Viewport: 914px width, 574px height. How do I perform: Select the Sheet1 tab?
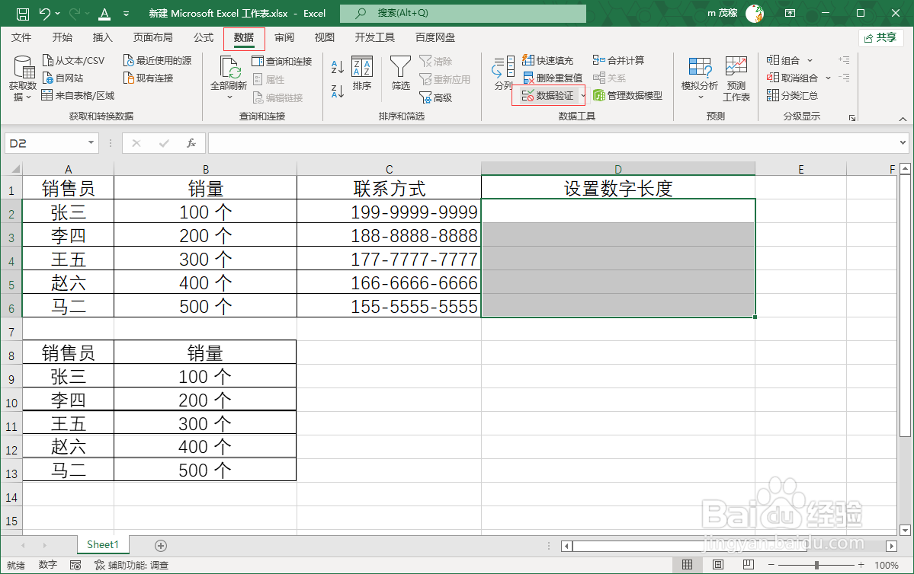coord(102,544)
